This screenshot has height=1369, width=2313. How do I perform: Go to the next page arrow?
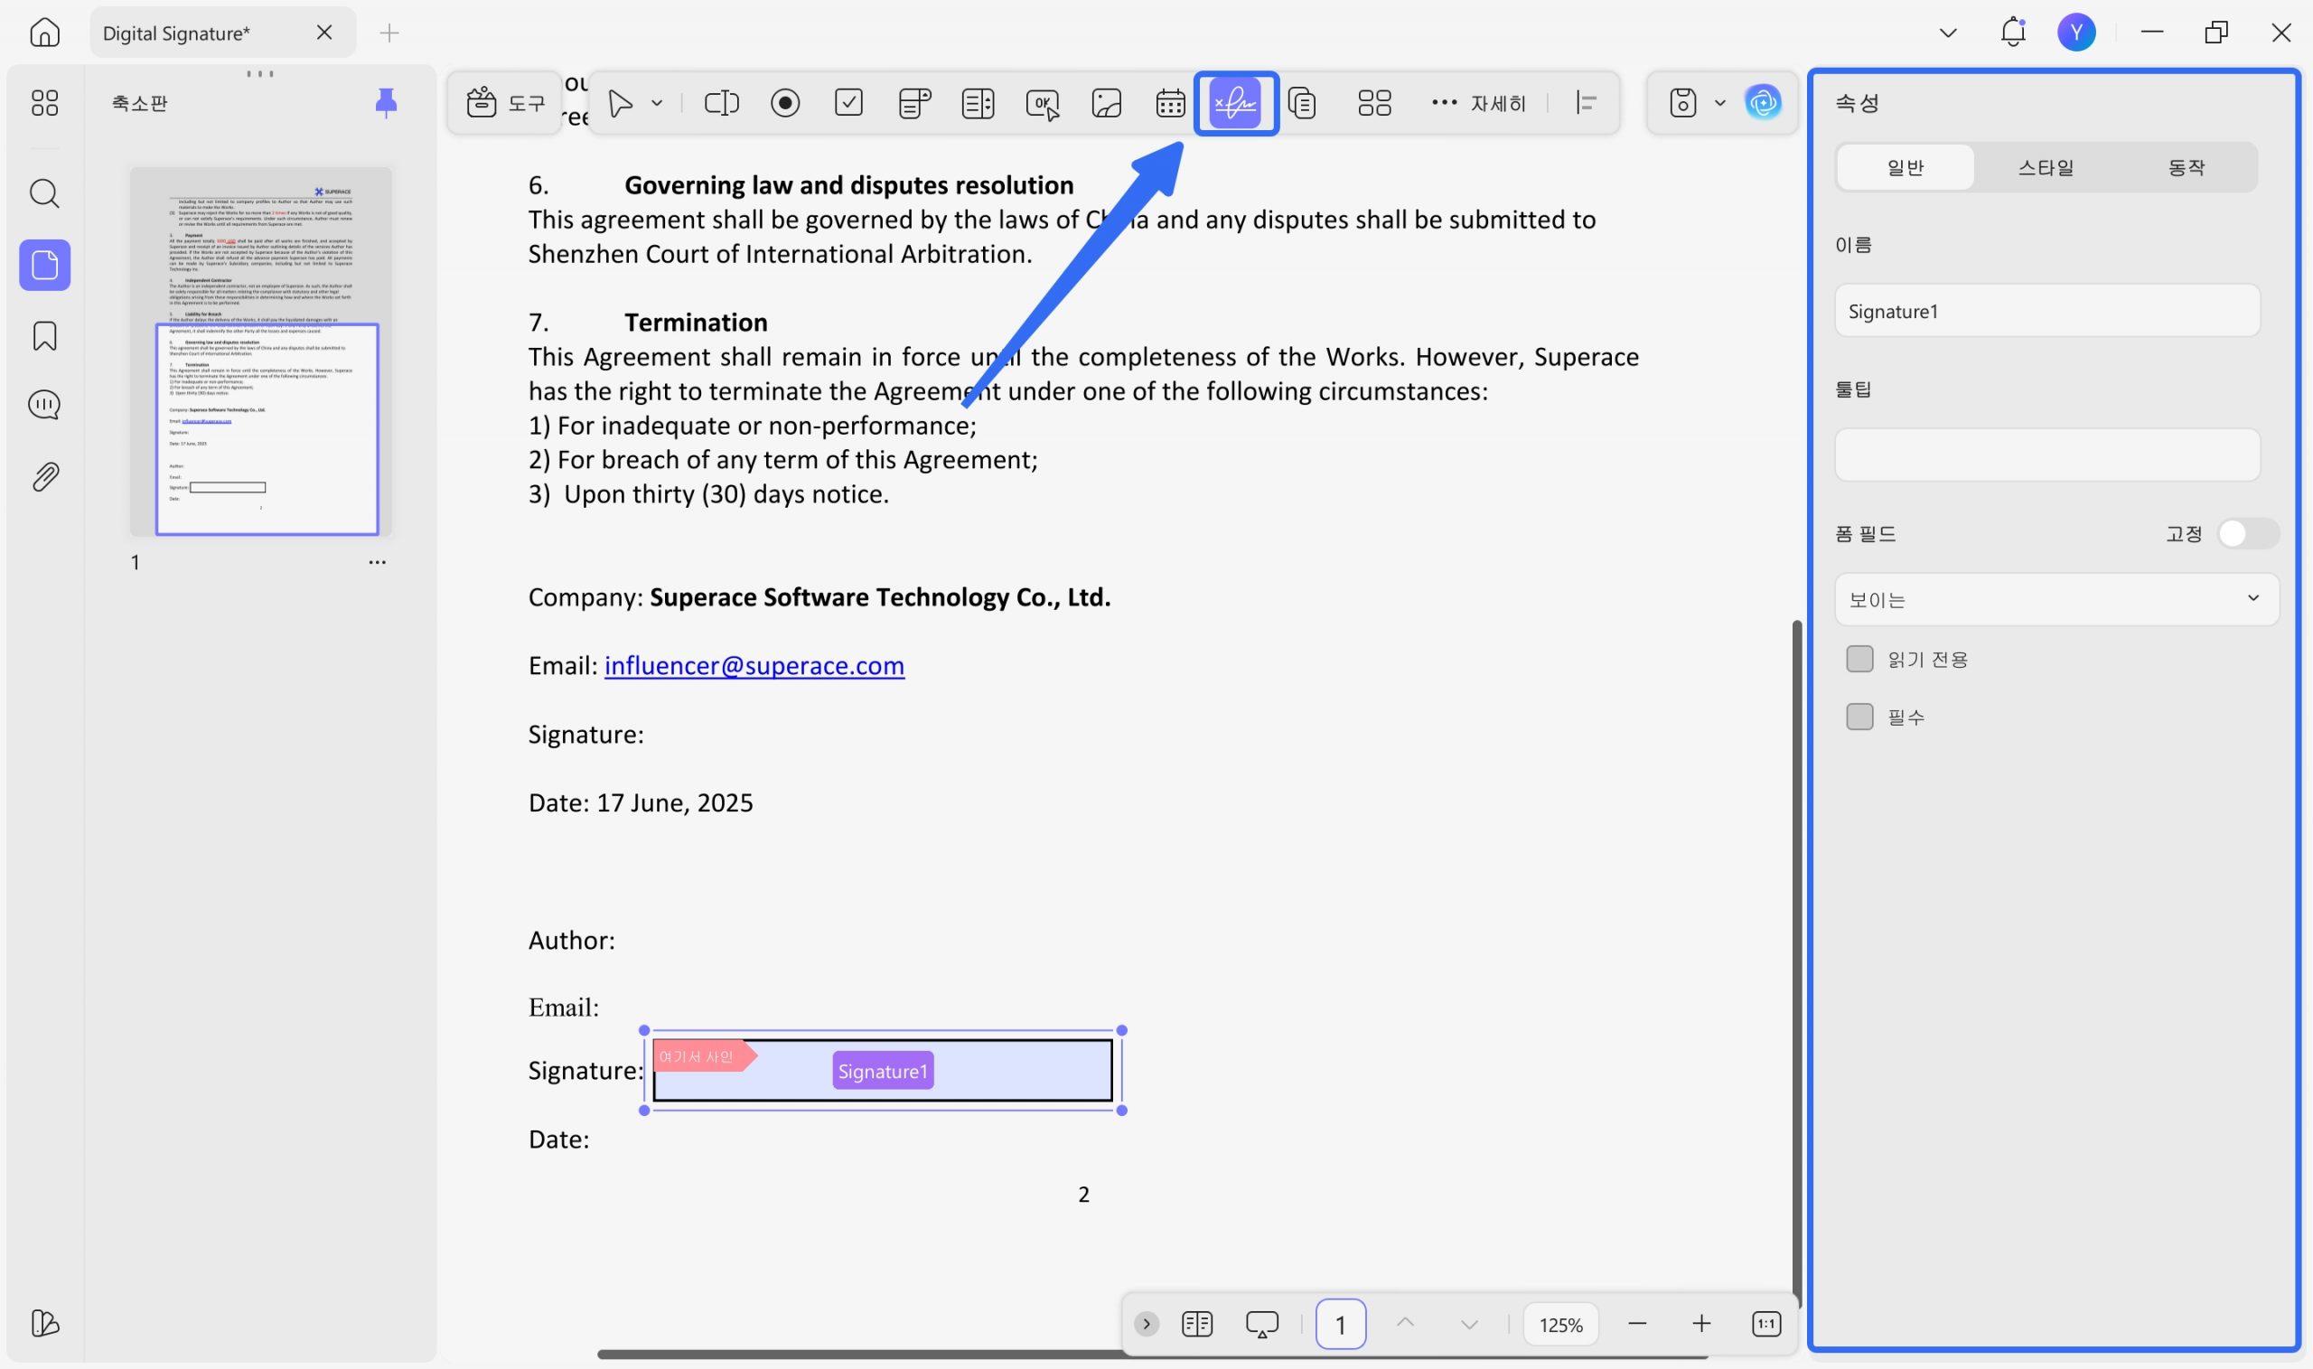pos(1469,1324)
